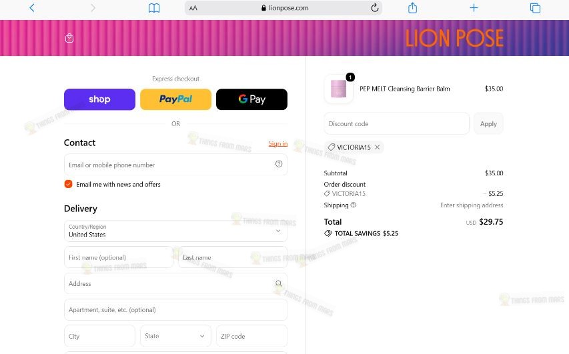
Task: Click TOTAL SAVINGS $5.25 text
Action: [x=366, y=233]
